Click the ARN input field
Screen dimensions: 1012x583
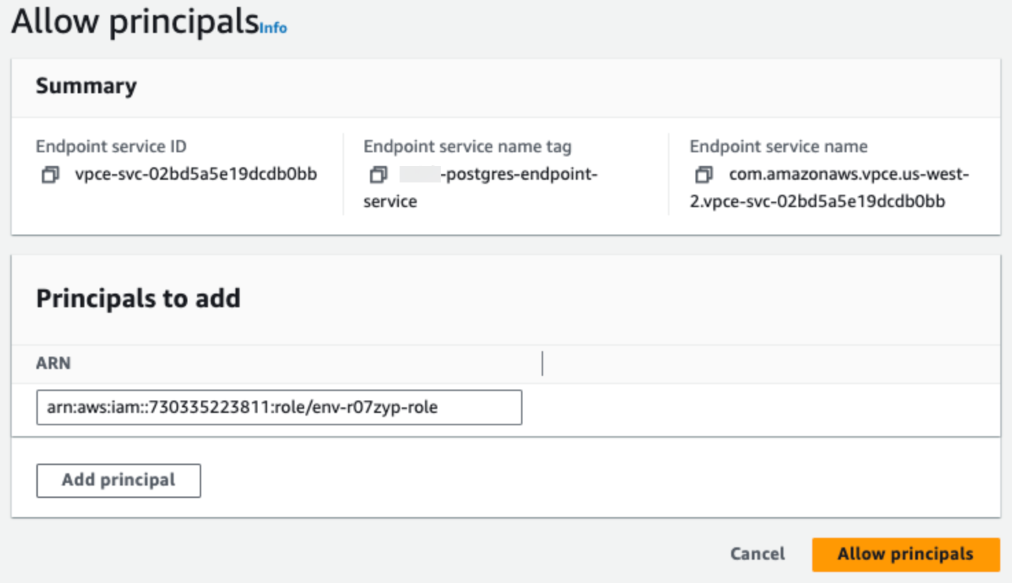[x=279, y=407]
